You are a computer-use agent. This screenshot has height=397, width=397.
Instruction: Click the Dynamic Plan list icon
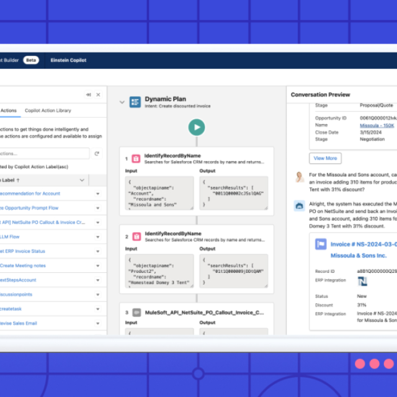(x=135, y=102)
